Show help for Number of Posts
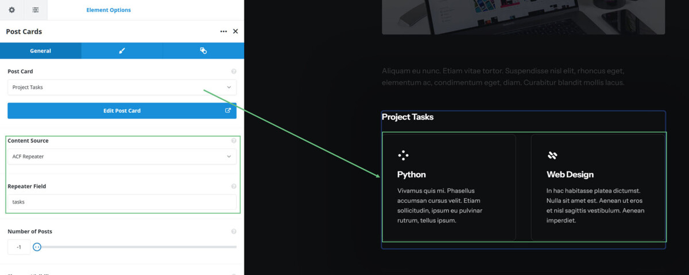Image resolution: width=689 pixels, height=275 pixels. coord(234,231)
